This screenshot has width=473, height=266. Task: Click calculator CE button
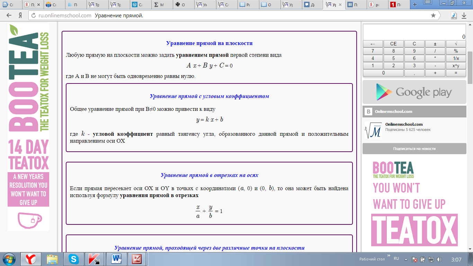(393, 44)
